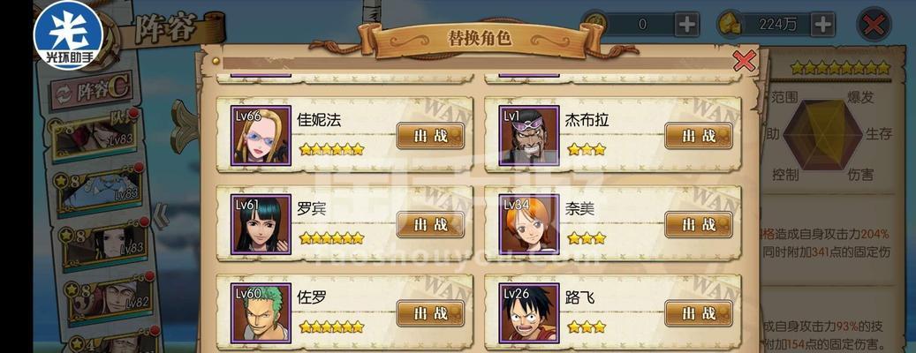916x353 pixels.
Task: Tap 奈美 character avatar
Action: (x=529, y=225)
